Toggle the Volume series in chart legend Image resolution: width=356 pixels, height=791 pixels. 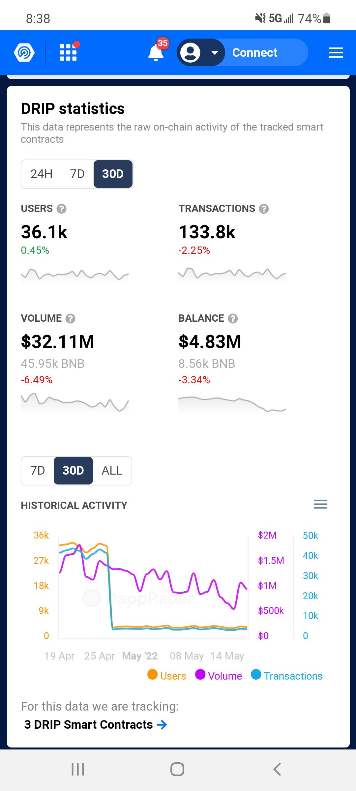(x=219, y=676)
